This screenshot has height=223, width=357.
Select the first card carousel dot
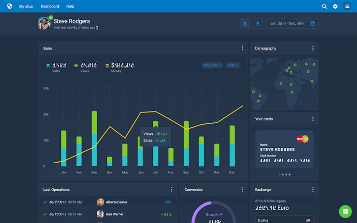point(280,174)
